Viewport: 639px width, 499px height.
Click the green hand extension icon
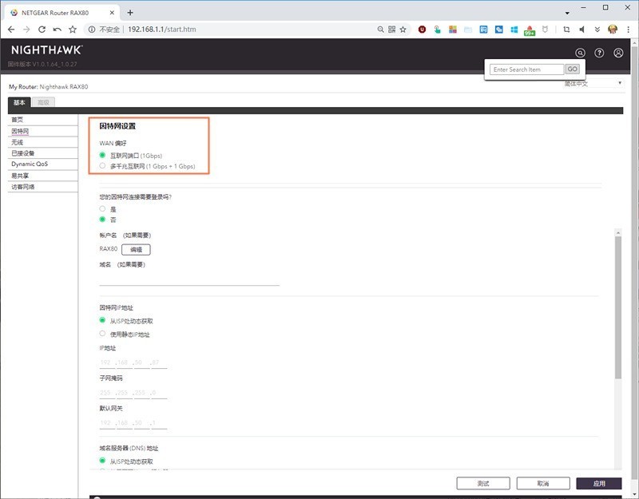(437, 30)
